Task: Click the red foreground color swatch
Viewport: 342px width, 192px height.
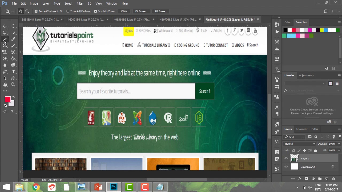Action: 7,99
